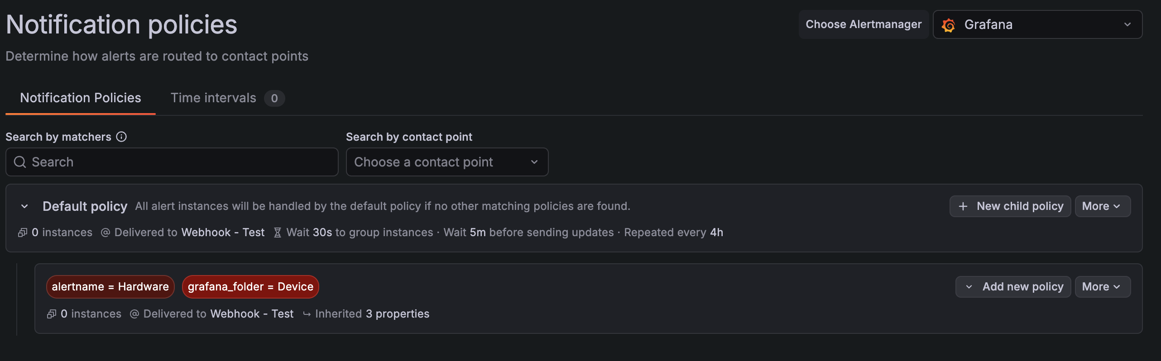This screenshot has height=361, width=1161.
Task: Open the More menu for the child policy
Action: click(1102, 287)
